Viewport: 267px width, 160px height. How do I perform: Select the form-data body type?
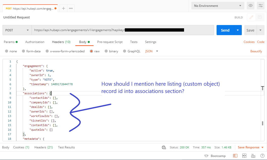coord(31,51)
